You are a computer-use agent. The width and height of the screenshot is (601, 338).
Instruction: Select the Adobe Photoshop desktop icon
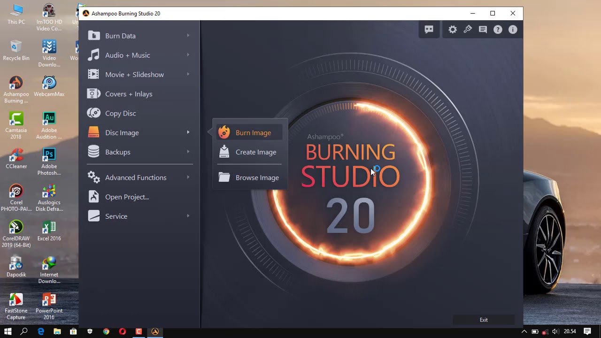pyautogui.click(x=49, y=161)
